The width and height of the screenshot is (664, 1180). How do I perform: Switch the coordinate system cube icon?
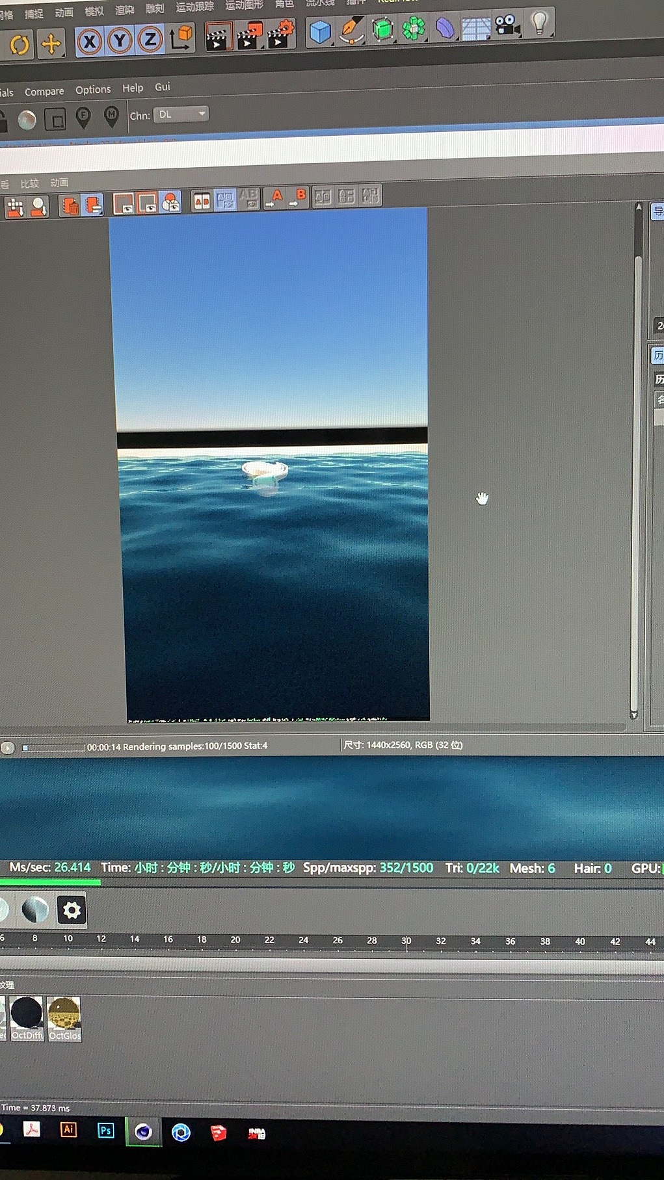tap(181, 38)
